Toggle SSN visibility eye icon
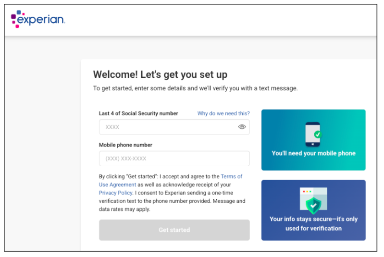384x257 pixels. pyautogui.click(x=242, y=127)
